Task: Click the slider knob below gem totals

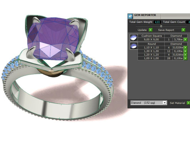Action: (161, 26)
